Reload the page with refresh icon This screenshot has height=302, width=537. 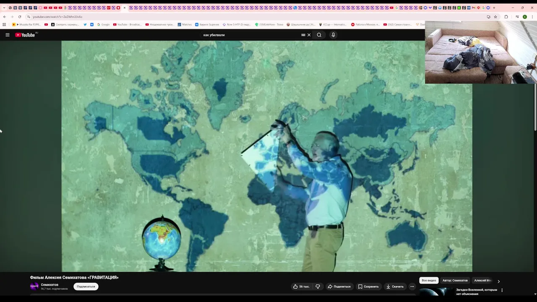coord(20,17)
